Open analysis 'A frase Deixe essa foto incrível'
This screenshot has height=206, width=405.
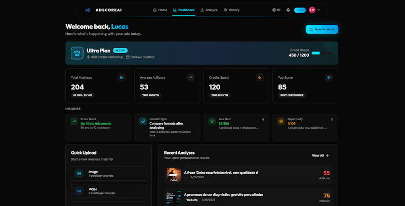point(221,173)
